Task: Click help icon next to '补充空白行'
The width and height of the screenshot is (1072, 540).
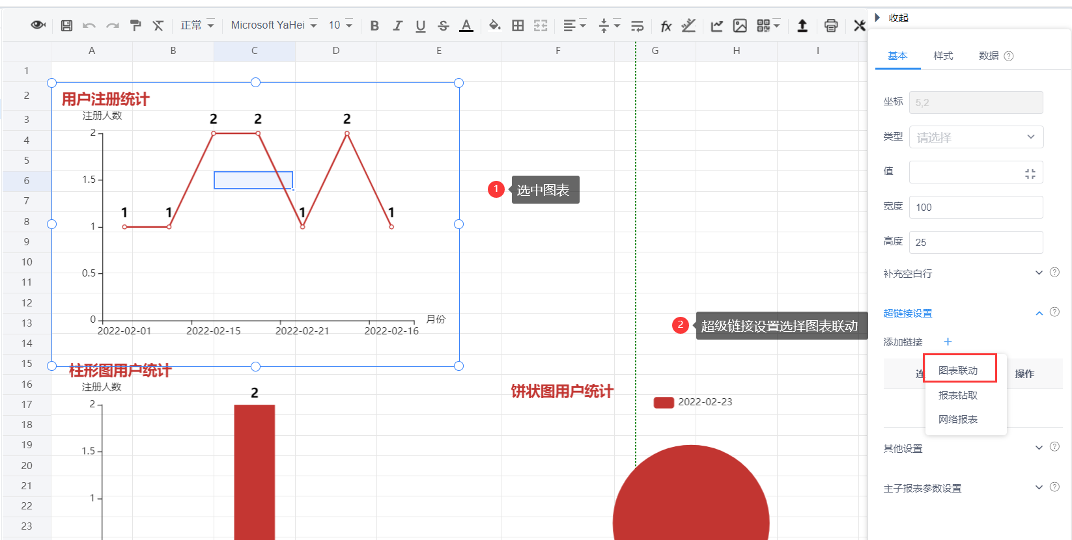Action: (x=1054, y=273)
